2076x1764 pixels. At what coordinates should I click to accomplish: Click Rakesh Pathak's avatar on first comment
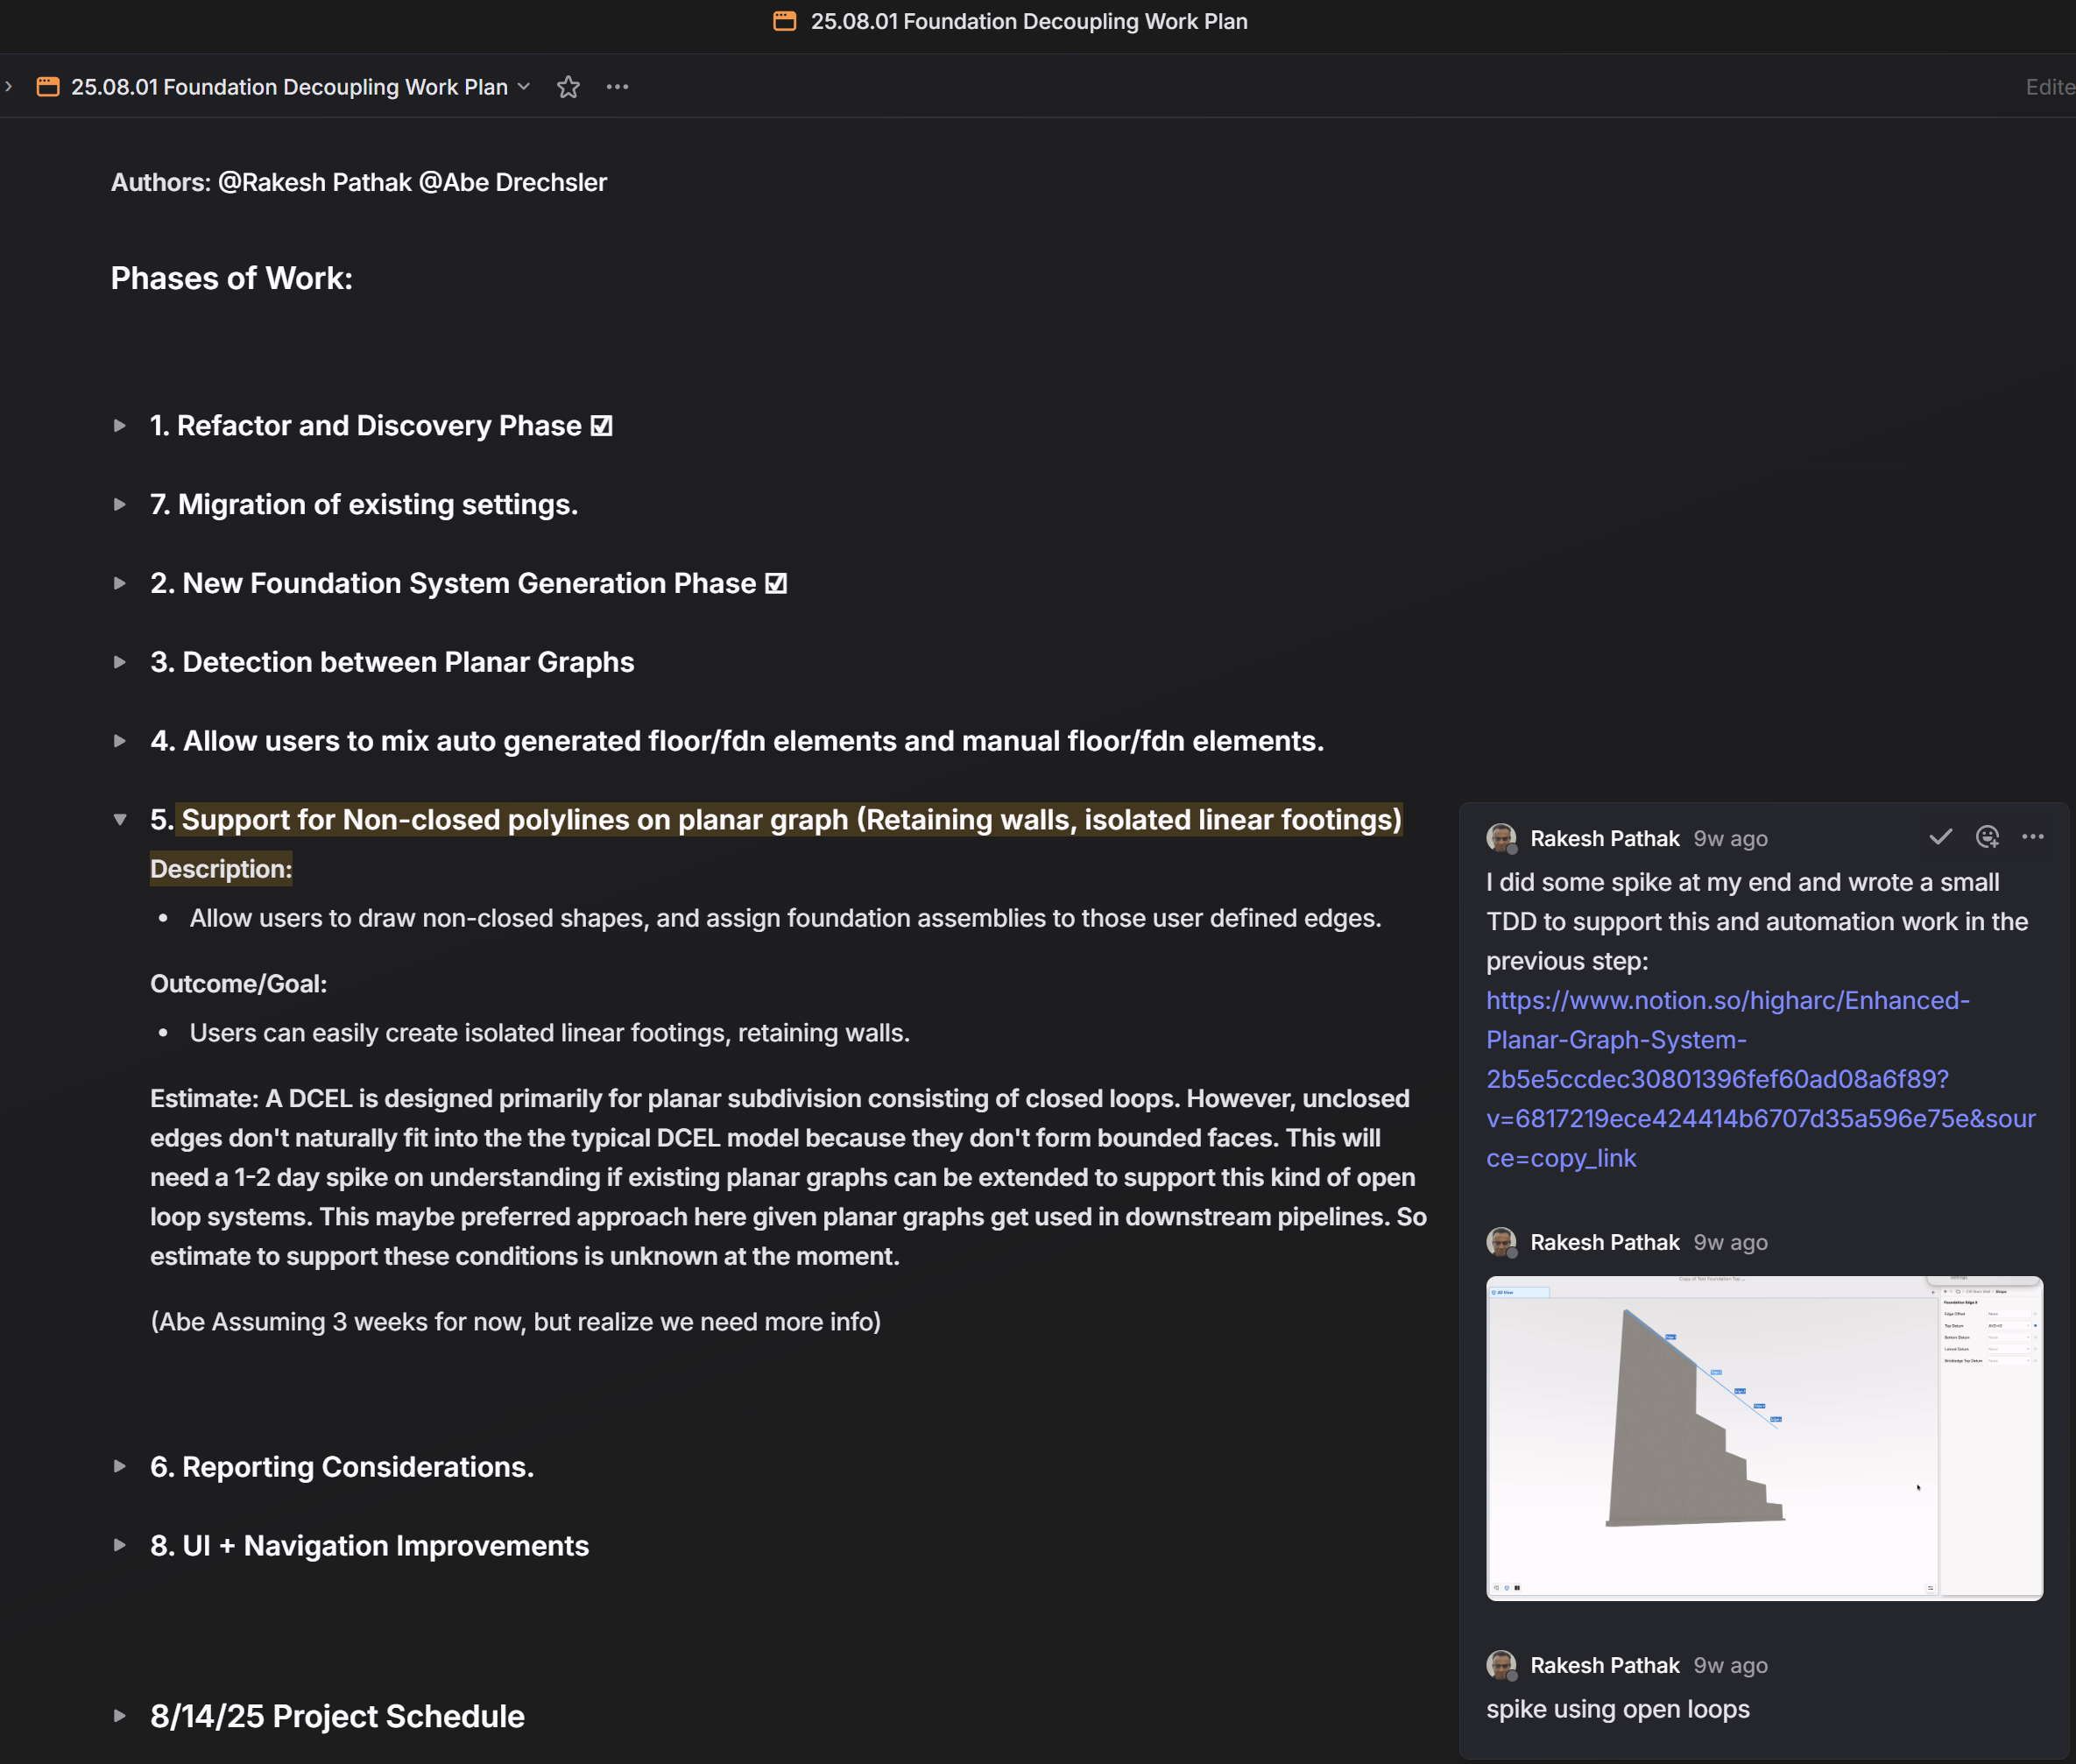pos(1501,838)
